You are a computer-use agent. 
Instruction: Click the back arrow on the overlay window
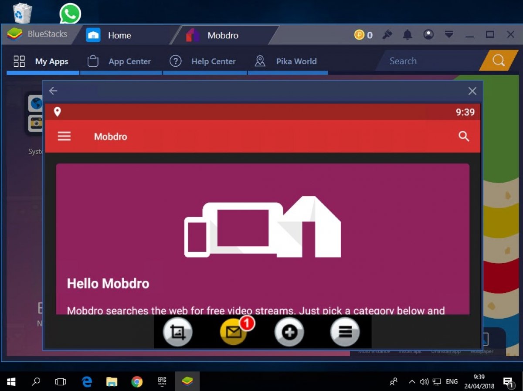pos(53,91)
